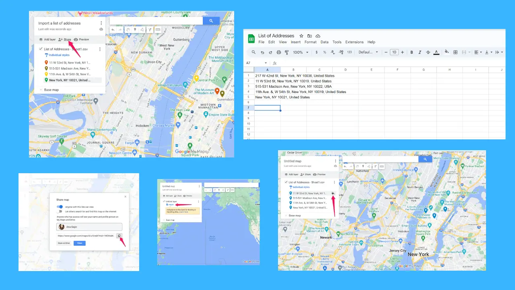Open the Edit menu in Google Sheets
Image resolution: width=515 pixels, height=290 pixels.
272,42
